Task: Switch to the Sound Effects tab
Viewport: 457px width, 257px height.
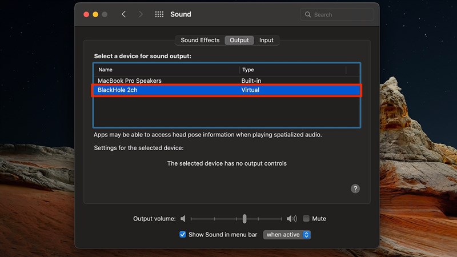Action: pyautogui.click(x=200, y=40)
